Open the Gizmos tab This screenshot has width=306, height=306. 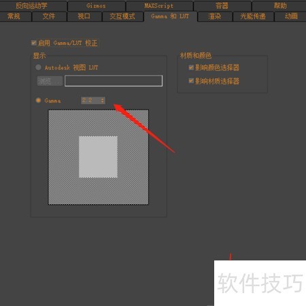(x=97, y=5)
